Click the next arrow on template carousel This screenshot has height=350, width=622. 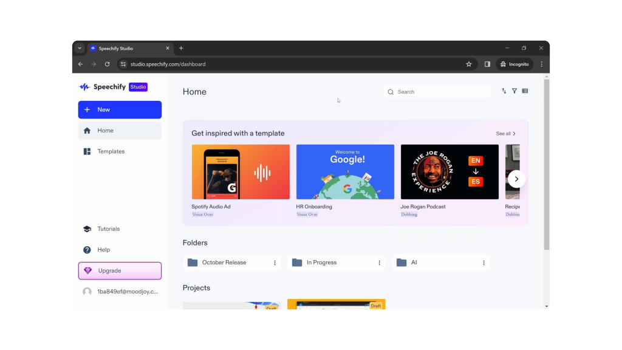(516, 179)
